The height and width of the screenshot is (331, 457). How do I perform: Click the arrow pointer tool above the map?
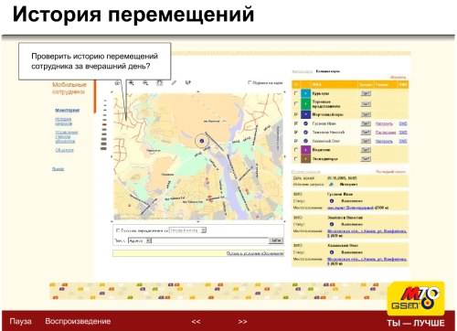tap(188, 82)
